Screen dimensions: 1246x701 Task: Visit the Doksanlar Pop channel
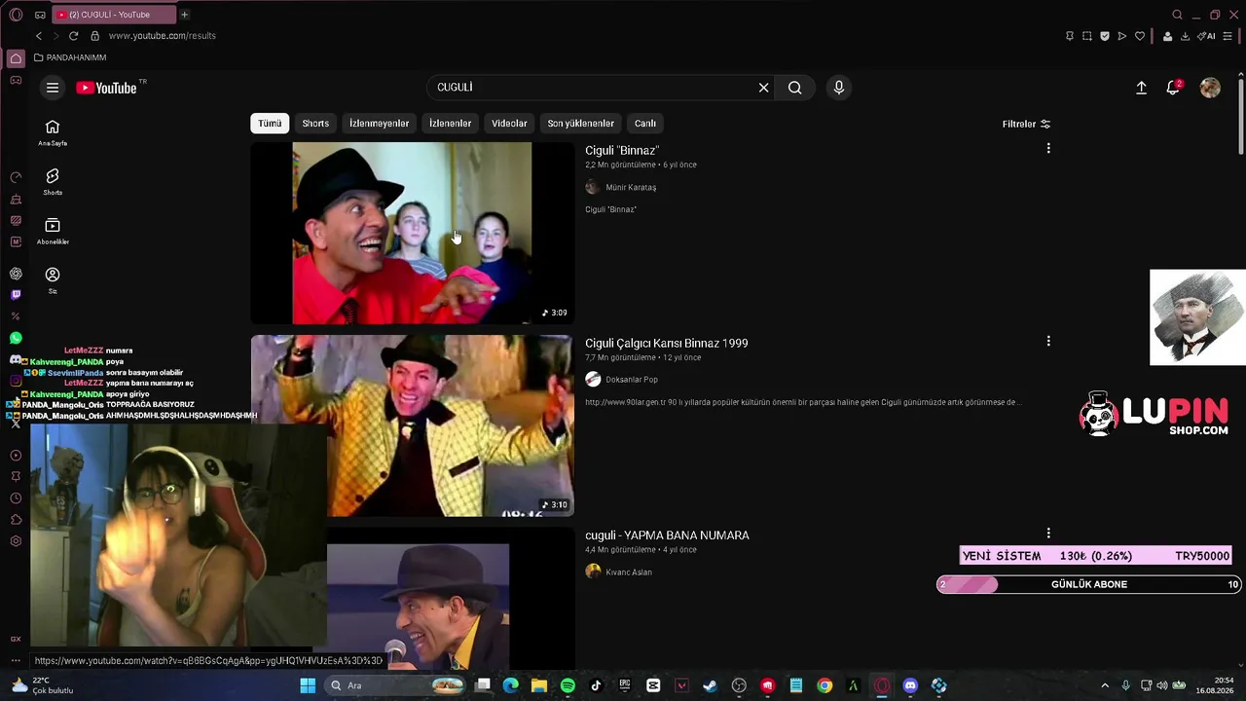click(632, 380)
